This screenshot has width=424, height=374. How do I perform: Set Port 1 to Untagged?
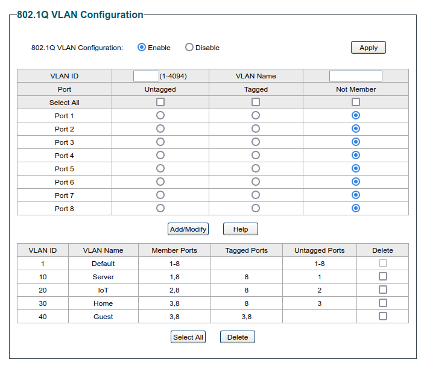[x=160, y=115]
